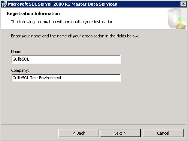The image size is (188, 141).
Task: Click the Registration Information heading
Action: click(33, 13)
